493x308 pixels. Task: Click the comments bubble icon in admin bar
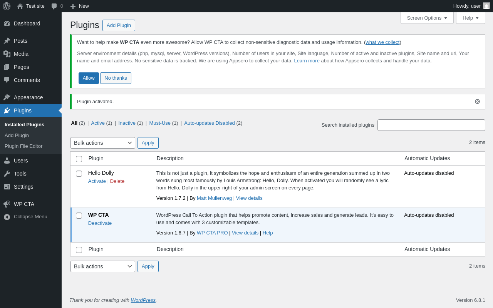click(x=54, y=6)
